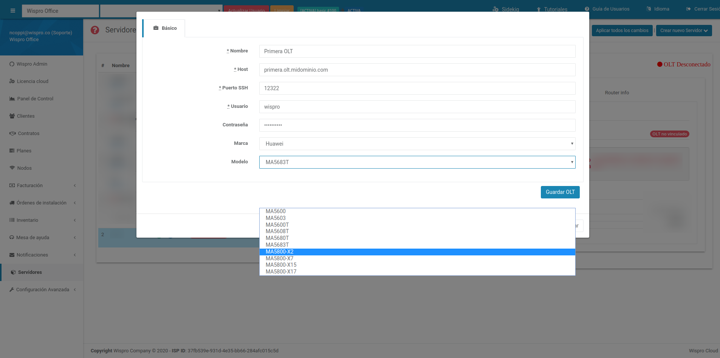Click the Nombre field with Primera OLT
This screenshot has width=720, height=358.
(x=417, y=51)
